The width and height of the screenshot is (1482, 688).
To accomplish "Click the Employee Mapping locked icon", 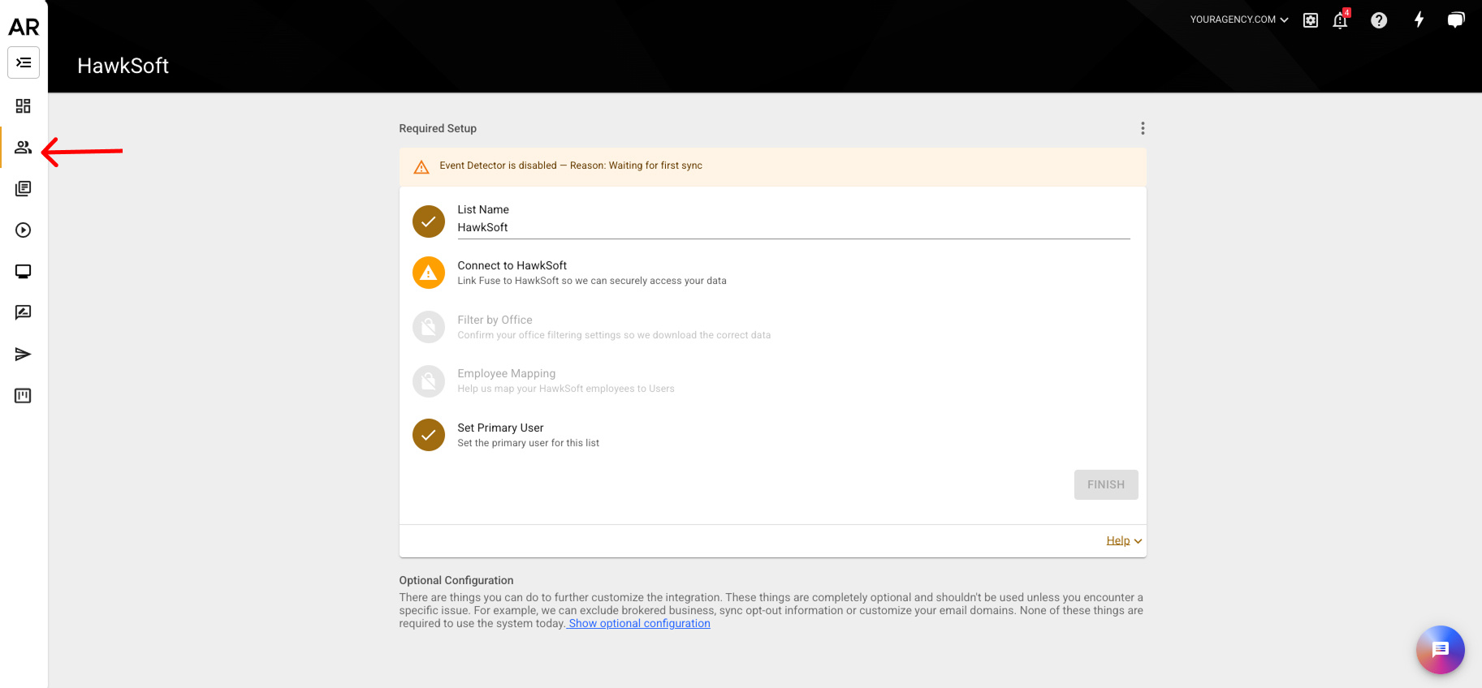I will (x=429, y=381).
